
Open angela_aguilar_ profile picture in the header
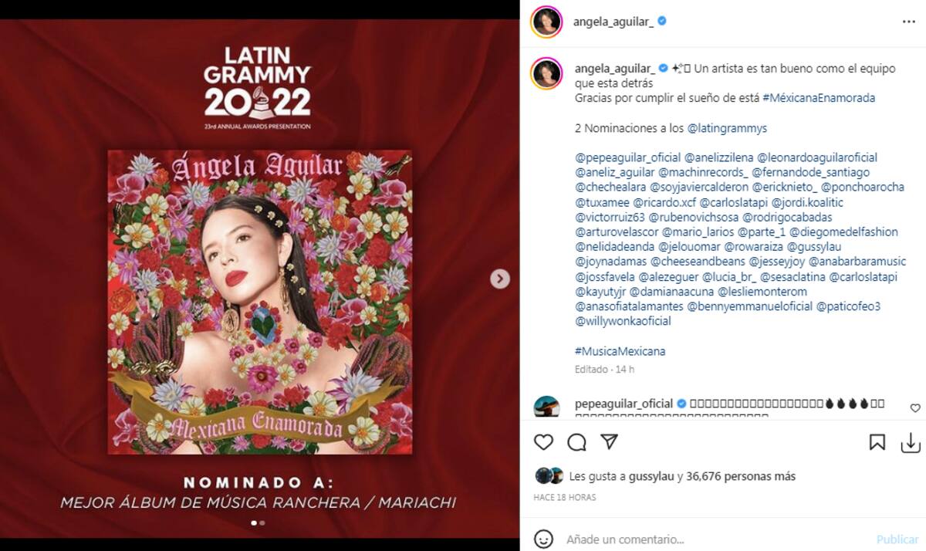[546, 22]
